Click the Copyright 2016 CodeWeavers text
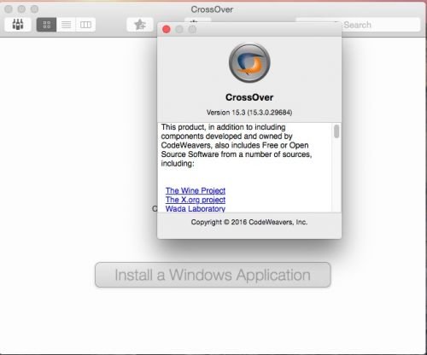 pyautogui.click(x=249, y=222)
